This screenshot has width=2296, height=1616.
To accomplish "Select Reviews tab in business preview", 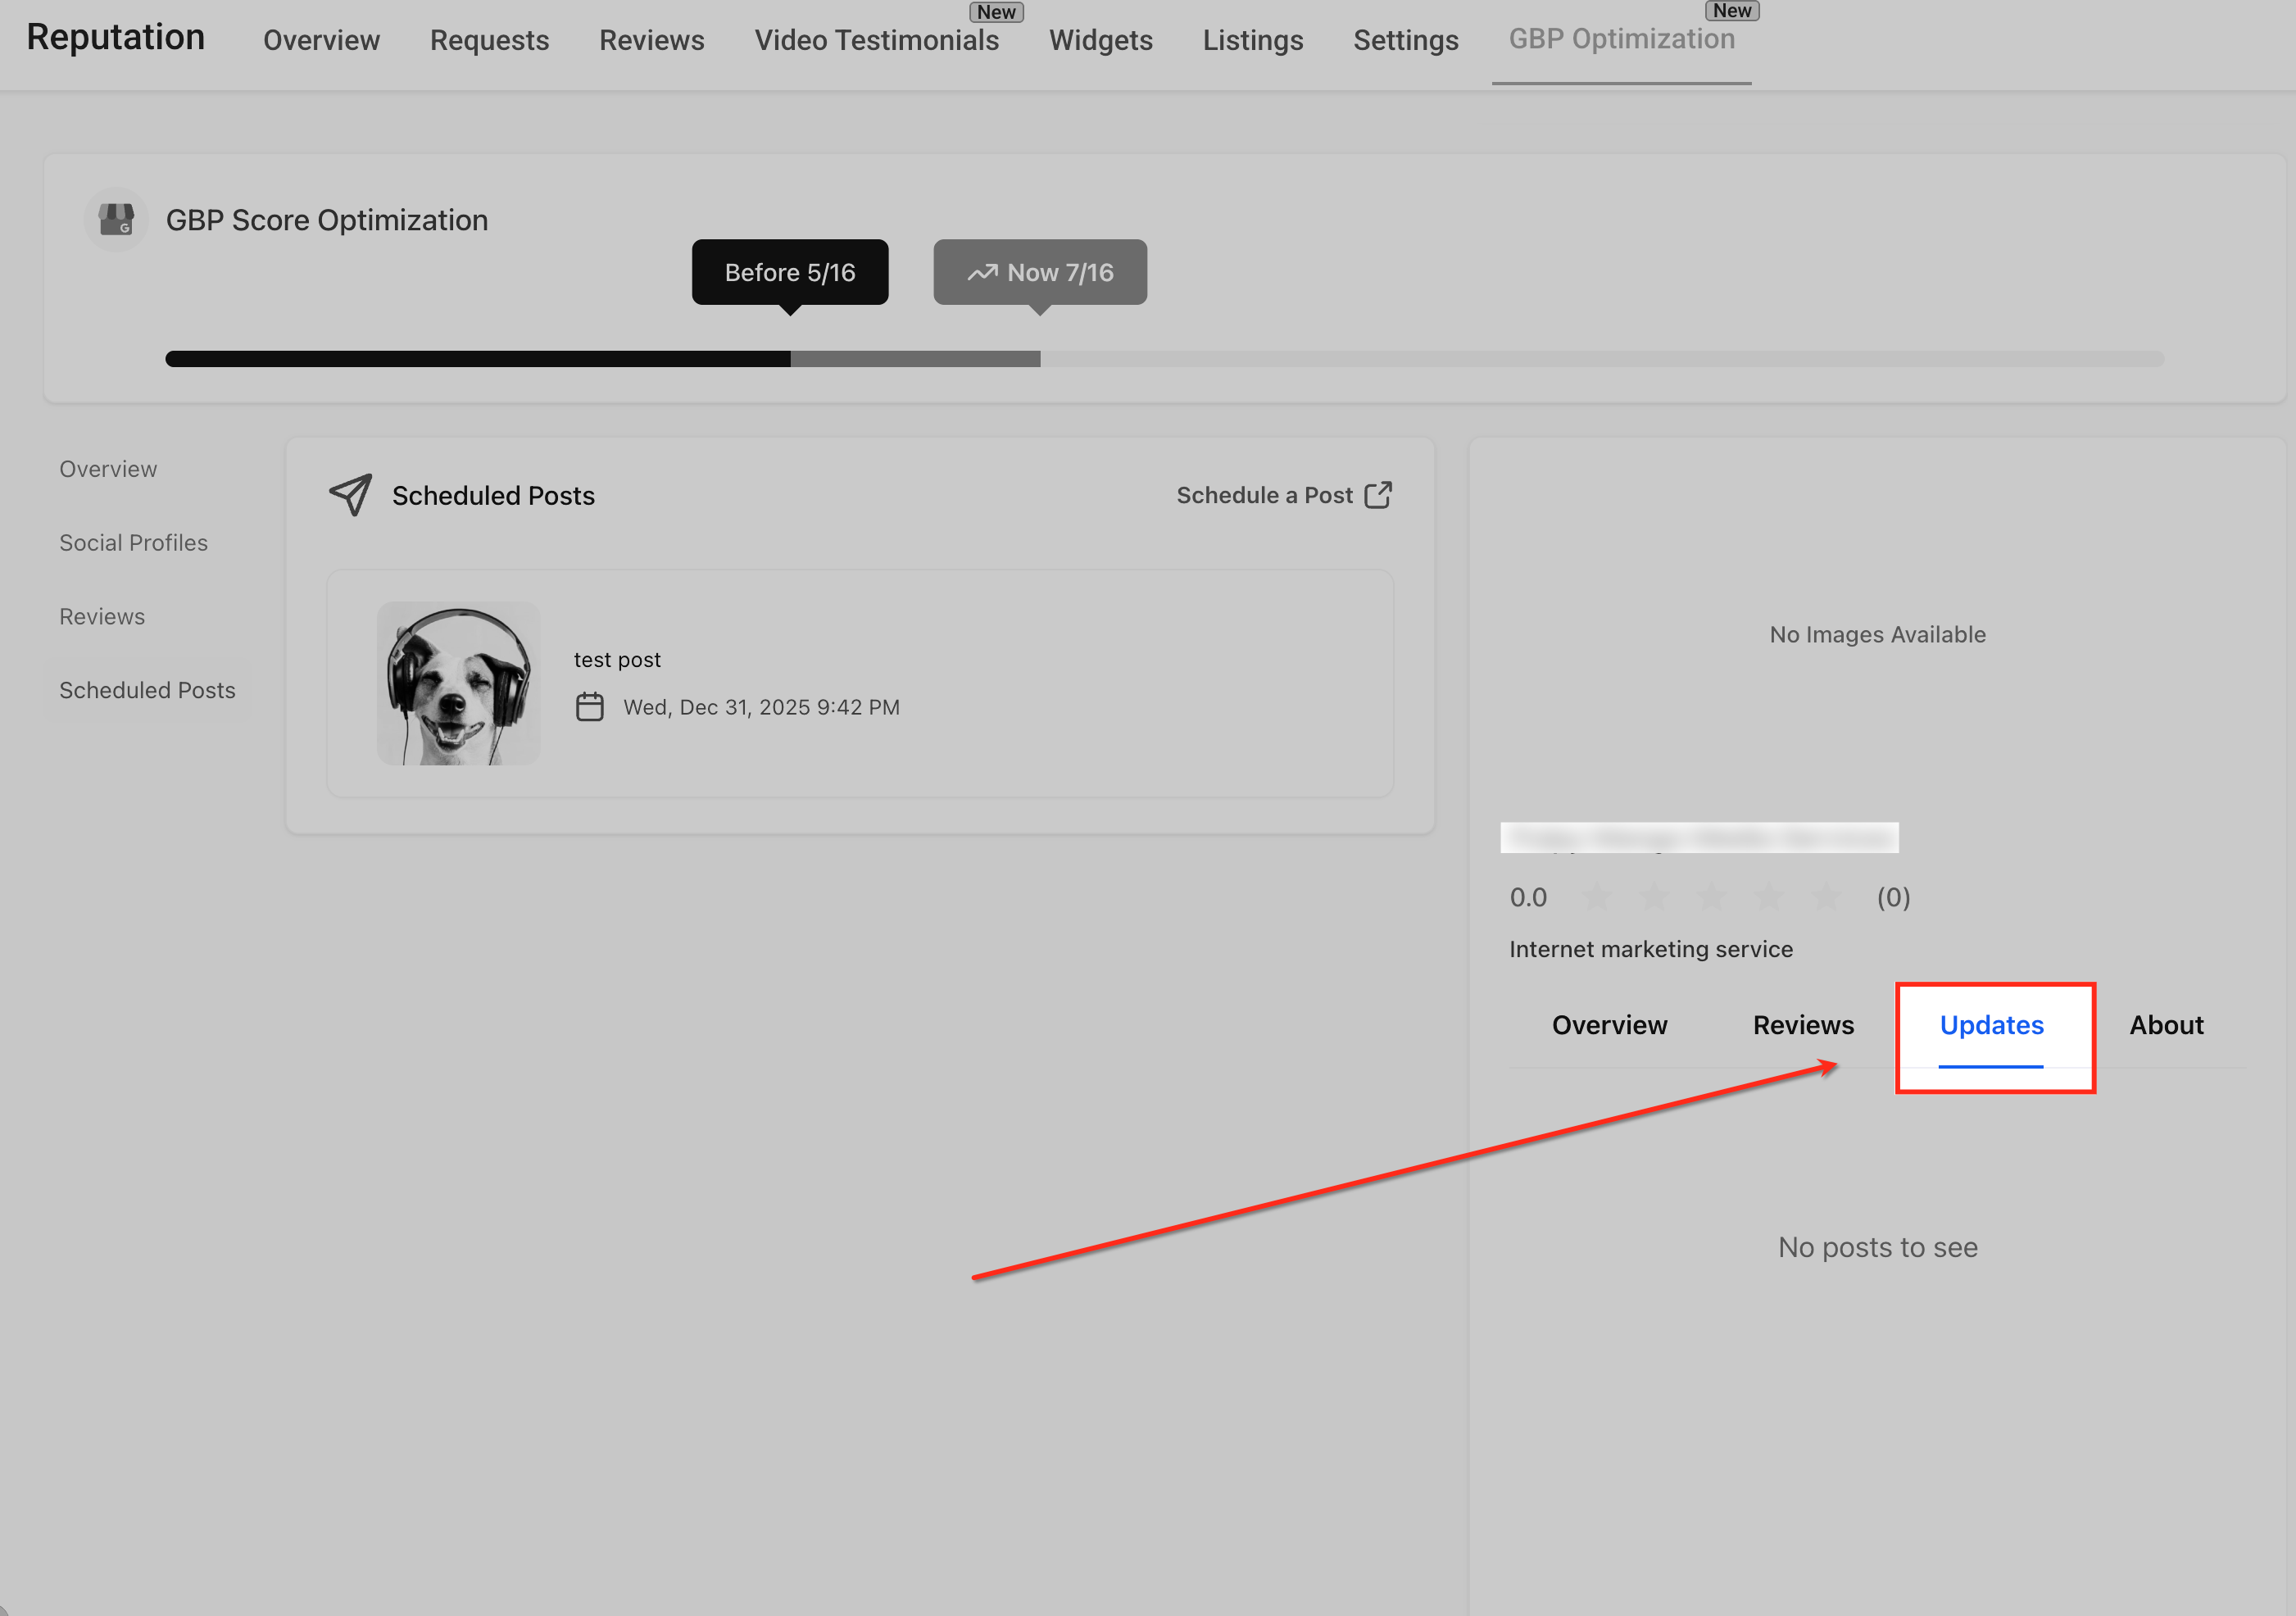I will [x=1803, y=1025].
